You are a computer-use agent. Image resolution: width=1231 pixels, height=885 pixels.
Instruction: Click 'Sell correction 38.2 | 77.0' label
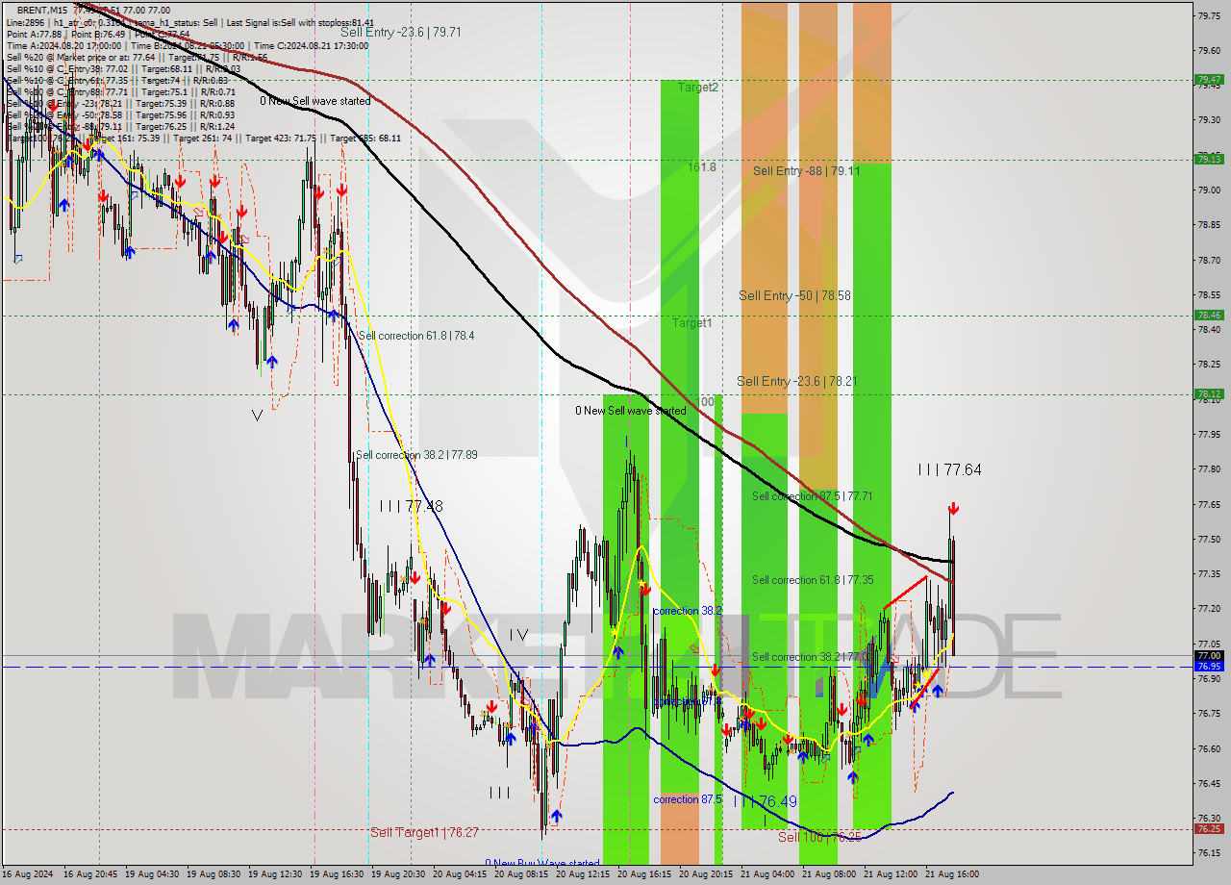(x=809, y=657)
